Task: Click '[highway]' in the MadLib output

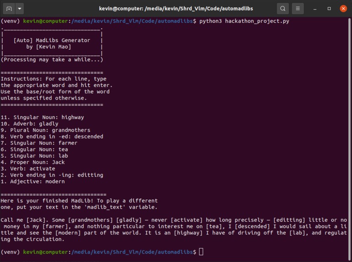Action: pos(188,233)
